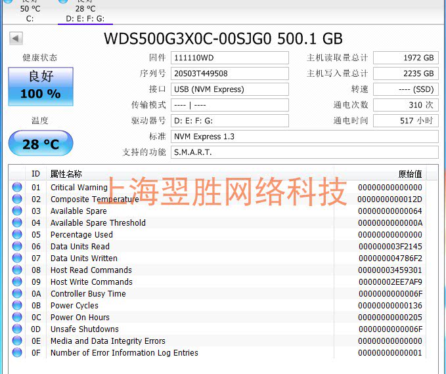Select the status orb of Unsafe Shutdowns row
Image resolution: width=446 pixels, height=374 pixels.
click(x=17, y=329)
